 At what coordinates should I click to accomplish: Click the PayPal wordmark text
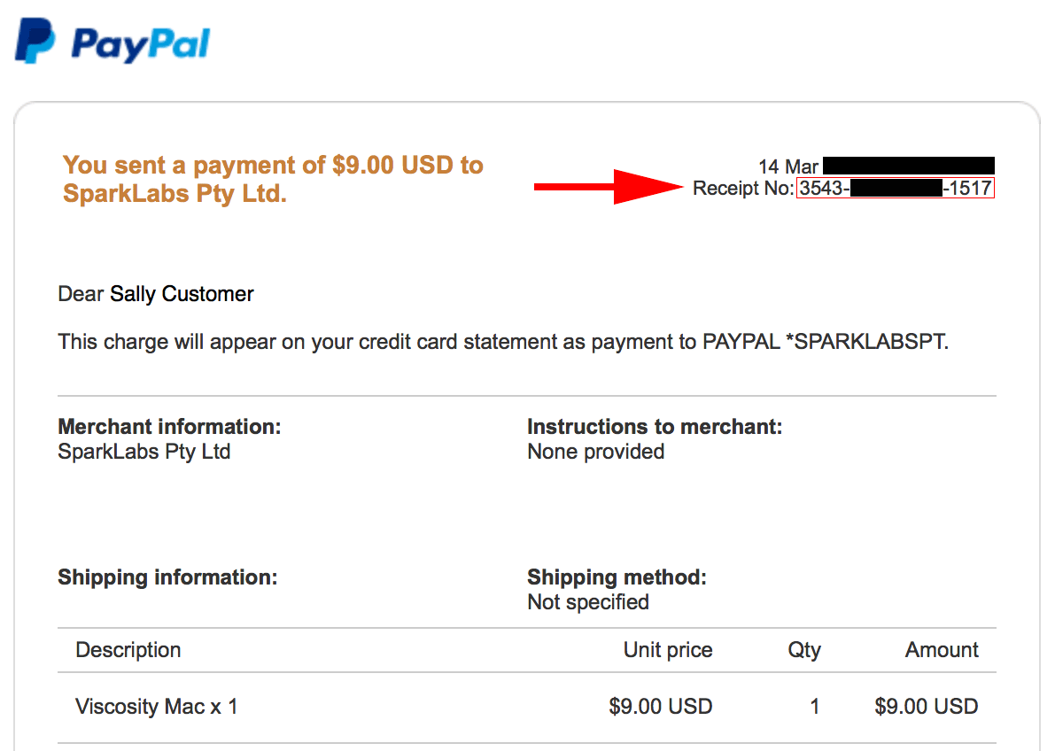click(140, 43)
